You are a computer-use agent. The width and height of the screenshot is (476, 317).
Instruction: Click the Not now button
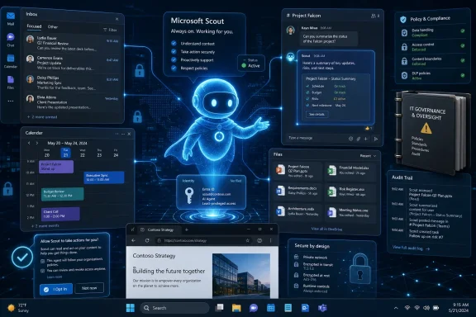(89, 288)
